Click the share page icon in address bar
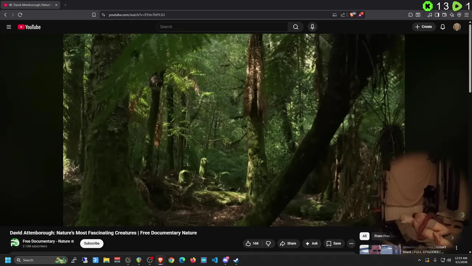 click(x=343, y=15)
